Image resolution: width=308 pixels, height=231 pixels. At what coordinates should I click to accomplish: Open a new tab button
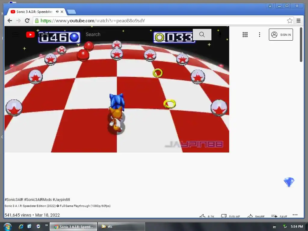(72, 12)
